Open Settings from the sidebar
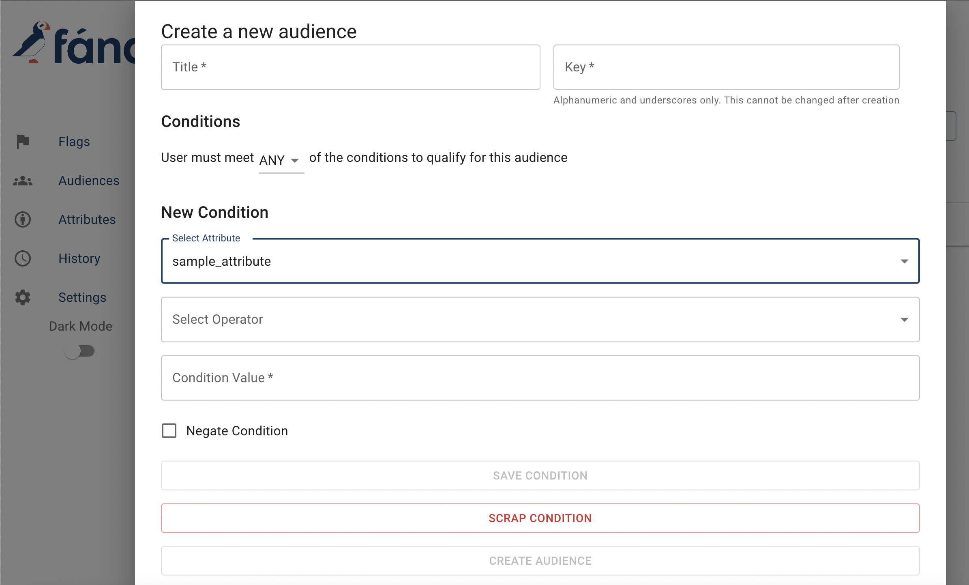The width and height of the screenshot is (969, 585). coord(82,297)
